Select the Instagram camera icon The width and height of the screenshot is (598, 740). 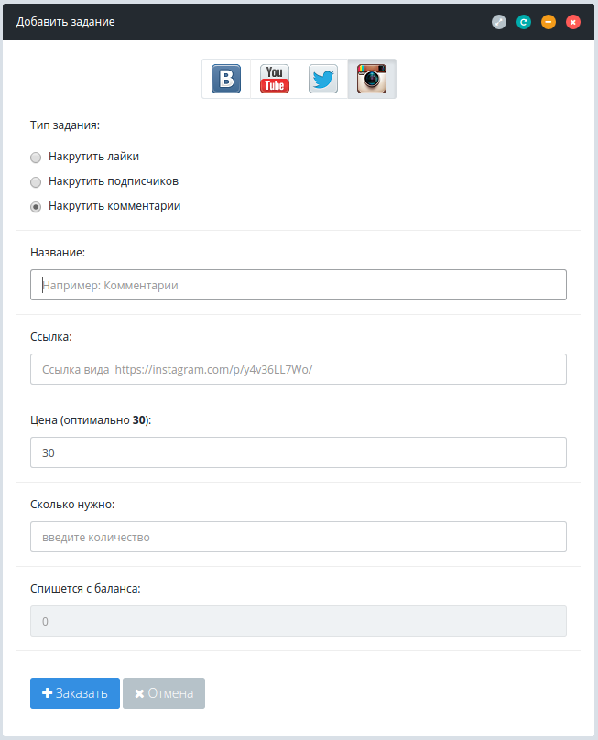tap(372, 79)
